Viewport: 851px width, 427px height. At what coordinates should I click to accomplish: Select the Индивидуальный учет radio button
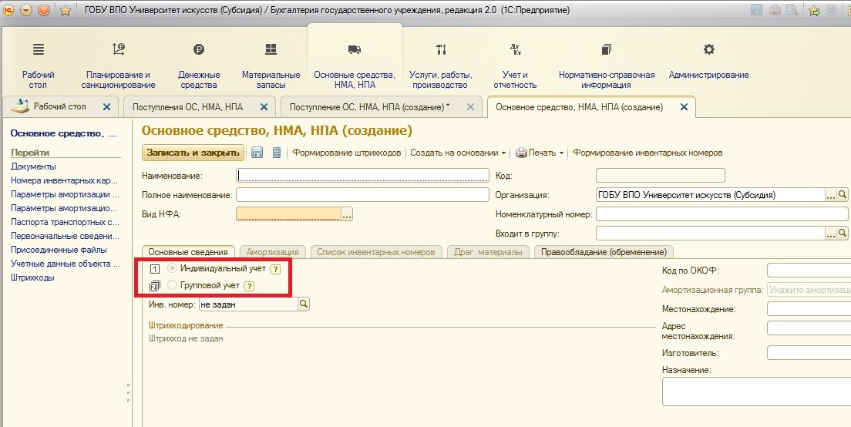click(173, 268)
